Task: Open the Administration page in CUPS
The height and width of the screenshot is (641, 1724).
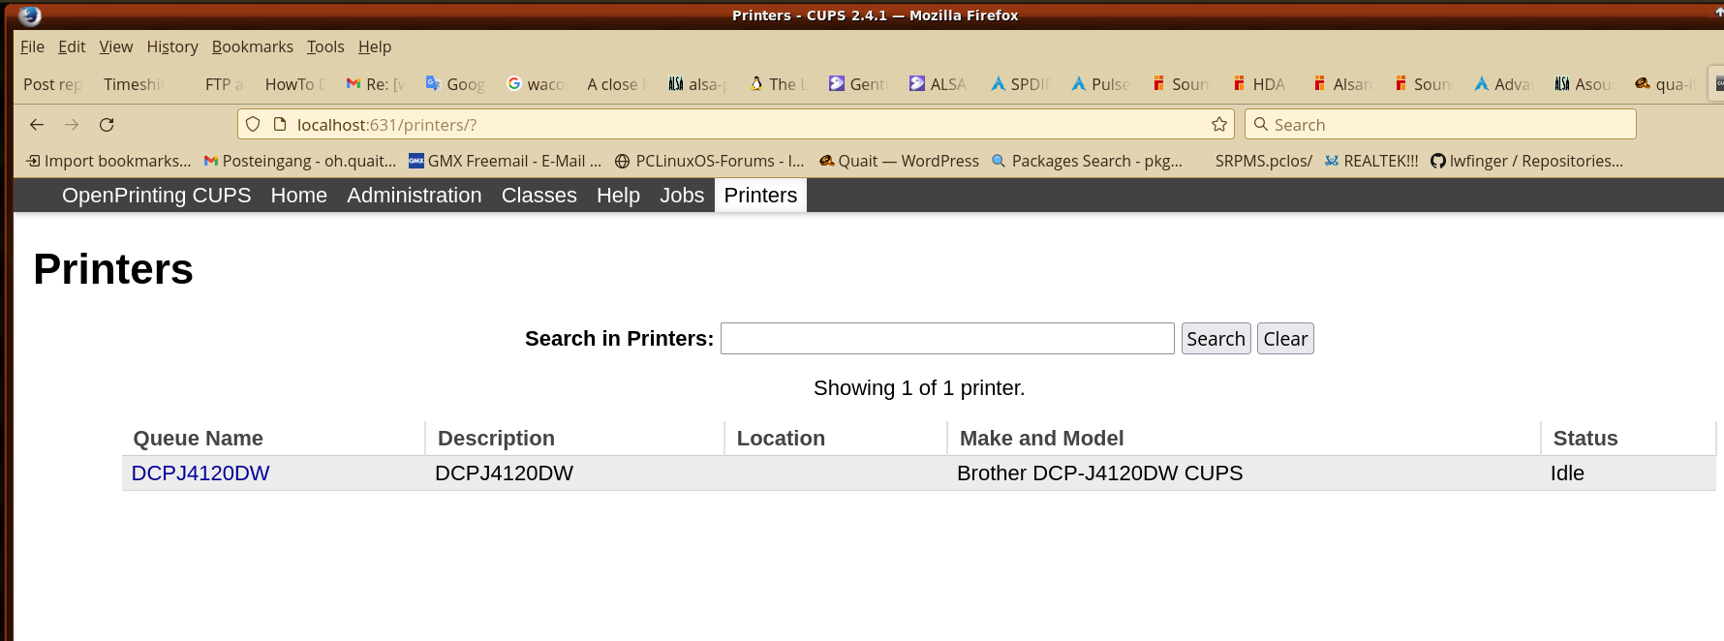Action: coord(414,196)
